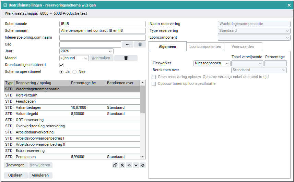Open the Looncomponent dropdown

point(254,38)
